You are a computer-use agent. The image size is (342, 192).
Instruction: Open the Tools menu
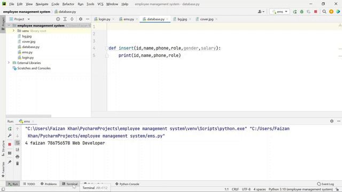90,4
